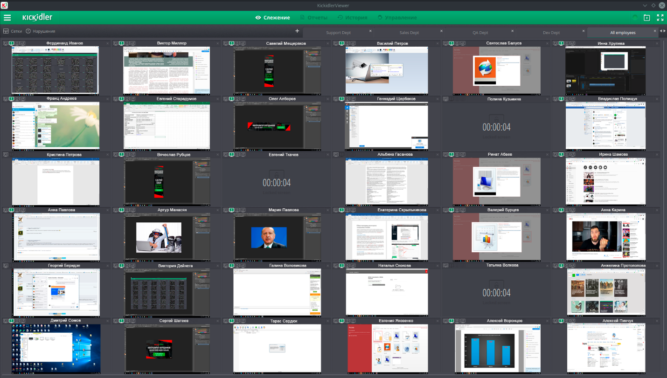Viewport: 667px width, 378px height.
Task: Click green violation icon on Виктор Миллер
Action: pos(122,43)
